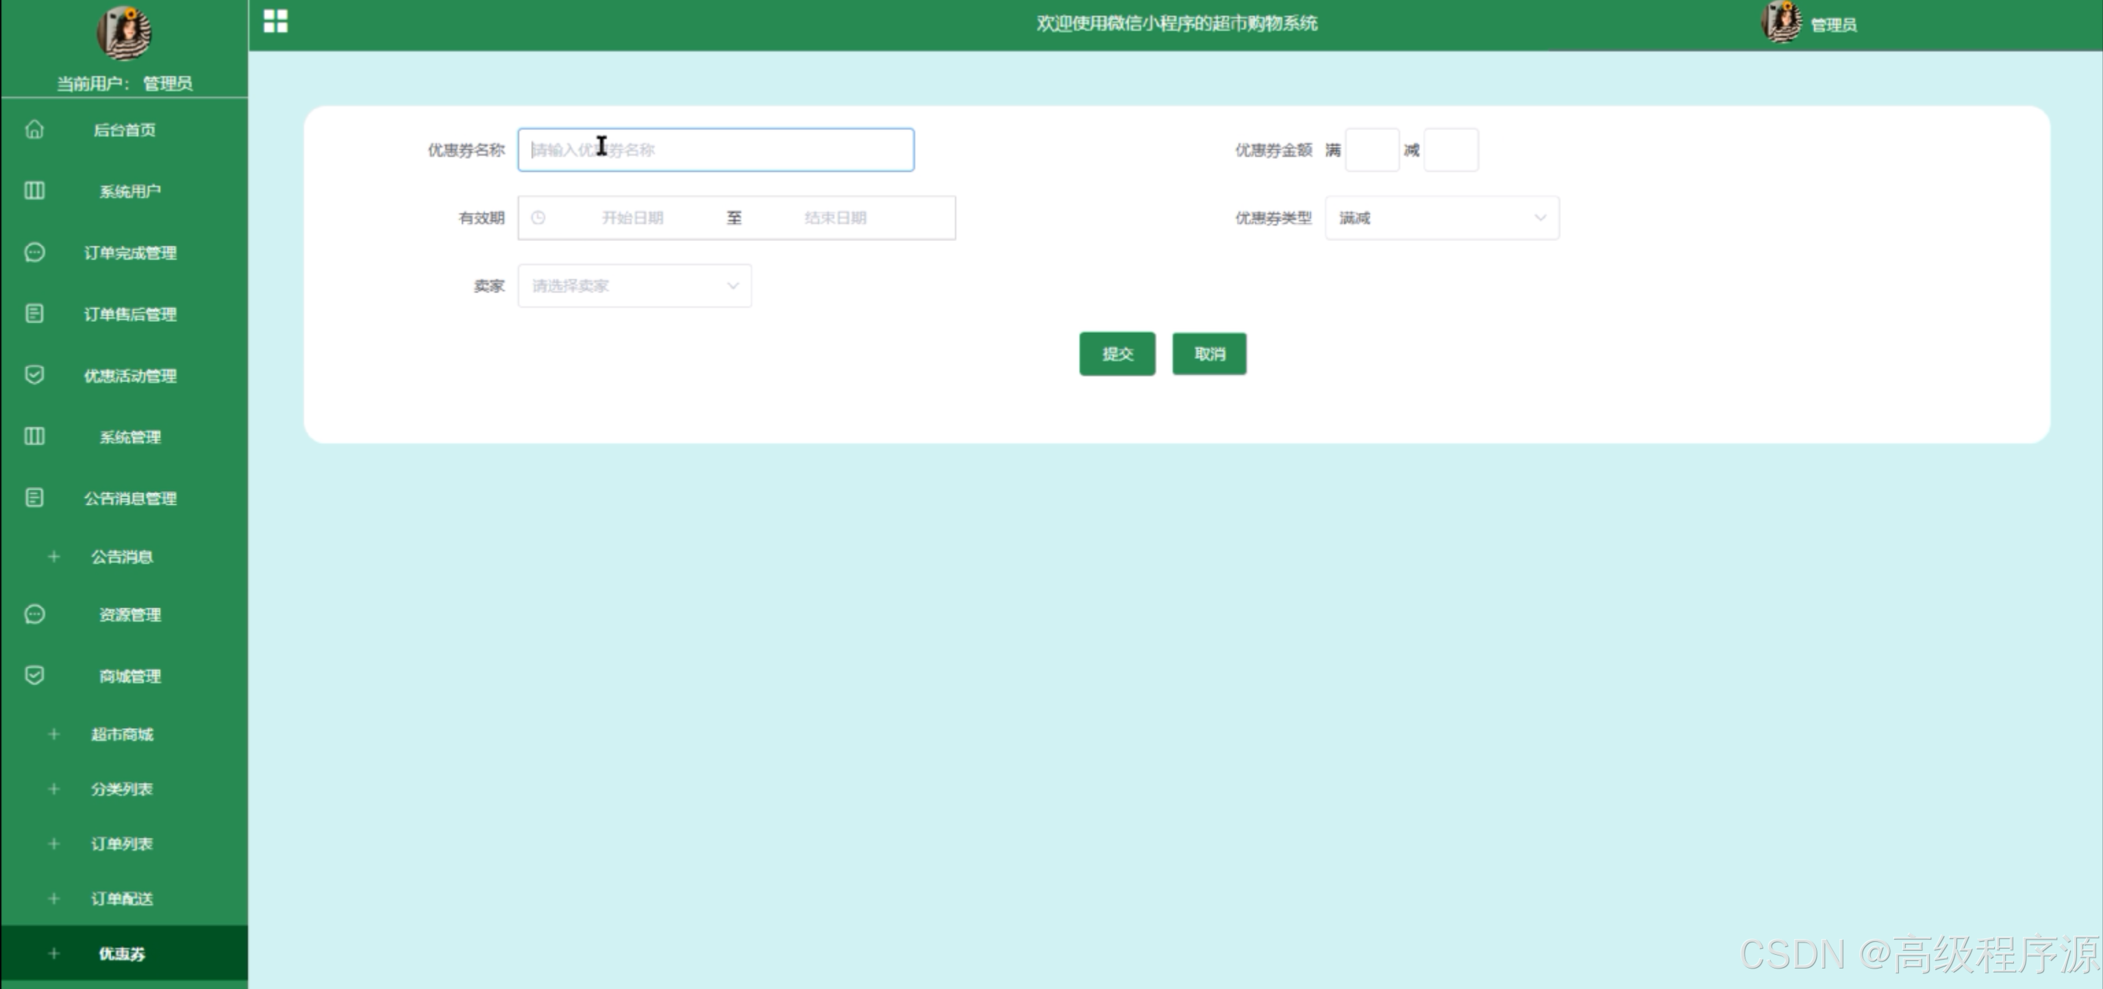Image resolution: width=2103 pixels, height=989 pixels.
Task: Click the 结束日期 end date field
Action: point(835,218)
